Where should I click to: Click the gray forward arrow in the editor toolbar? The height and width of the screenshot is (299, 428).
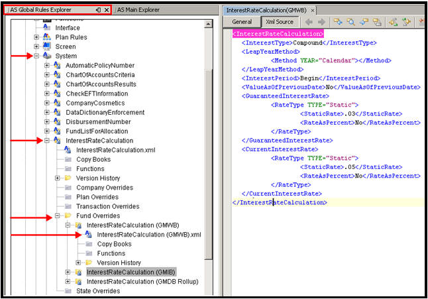pyautogui.click(x=321, y=22)
